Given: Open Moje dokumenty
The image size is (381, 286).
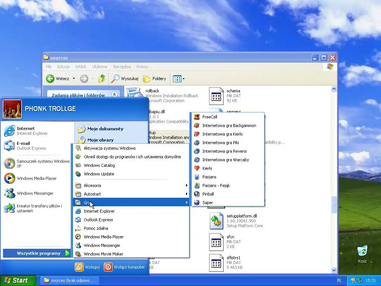Looking at the screenshot, I should pos(100,128).
